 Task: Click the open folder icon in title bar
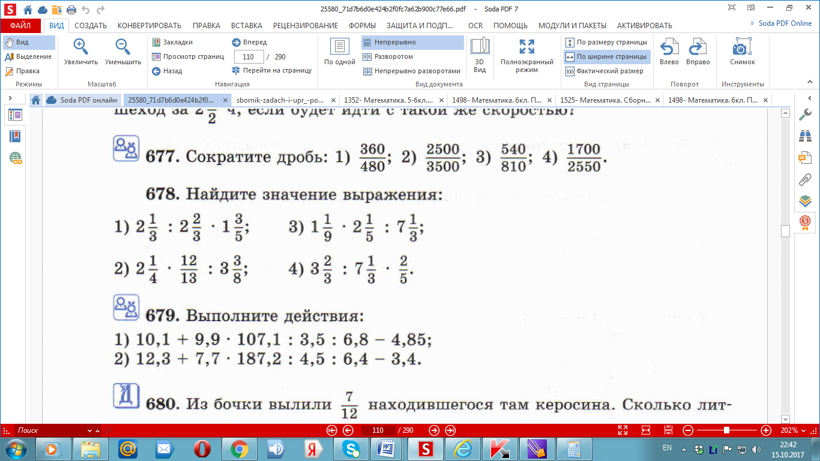[57, 10]
